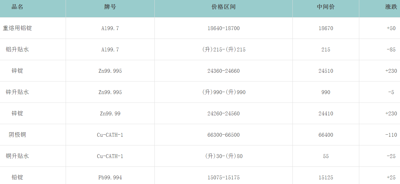Click the 品名 column header
Viewport: 400px width, 184px height.
pos(17,7)
